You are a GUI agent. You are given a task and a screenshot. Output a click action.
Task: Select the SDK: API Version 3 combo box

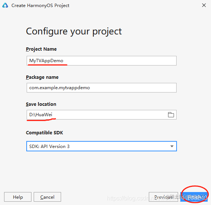click(x=101, y=146)
